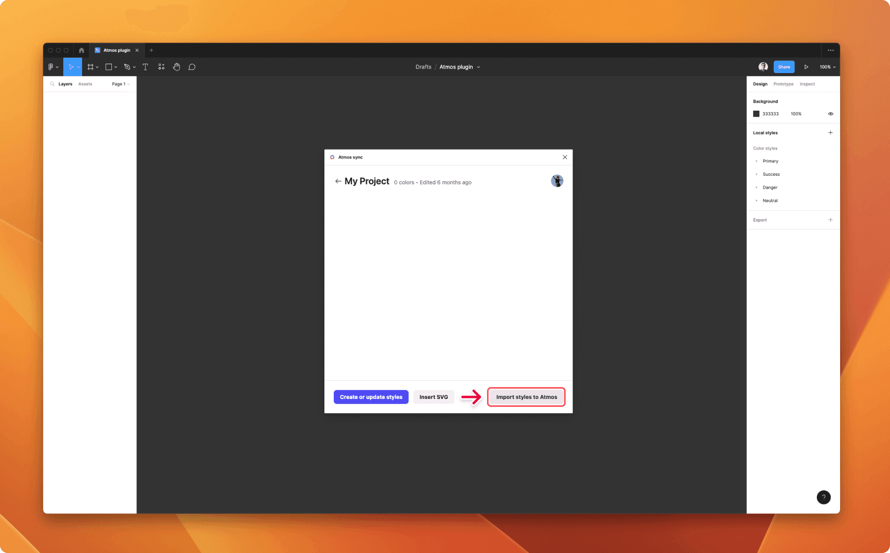Expand the Danger color style group
This screenshot has height=553, width=890.
[x=757, y=187]
